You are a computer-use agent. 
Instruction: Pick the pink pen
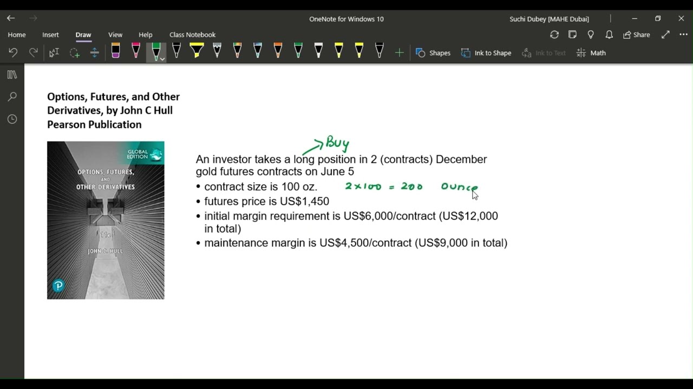click(136, 51)
